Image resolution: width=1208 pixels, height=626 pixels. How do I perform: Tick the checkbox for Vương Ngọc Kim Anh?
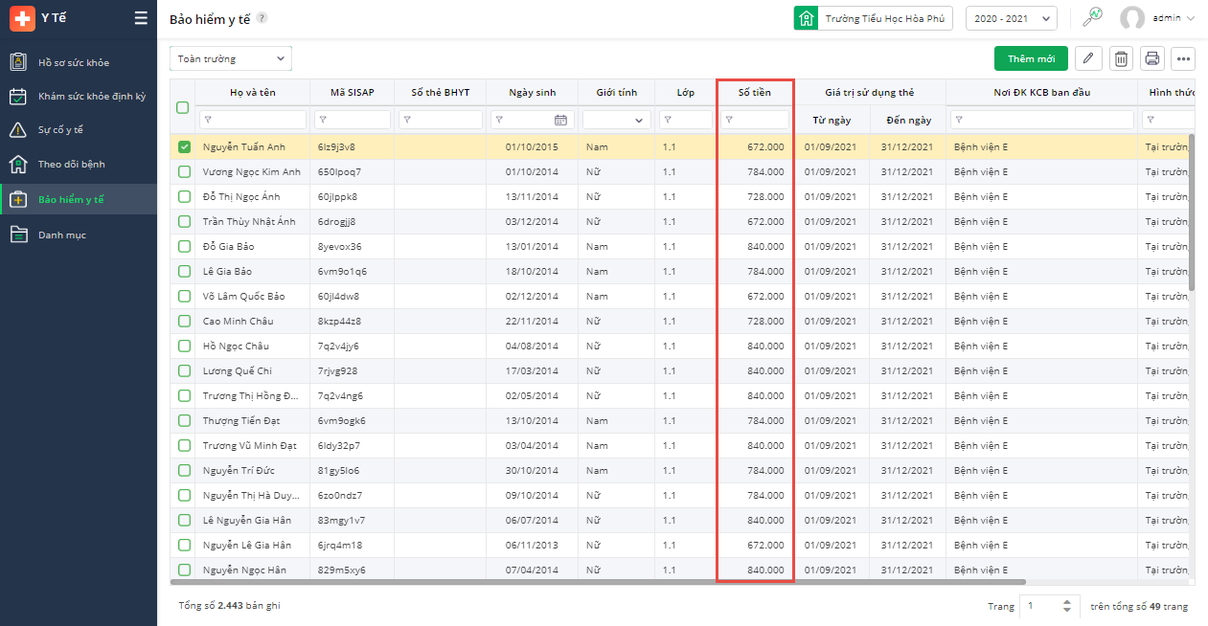click(x=184, y=171)
